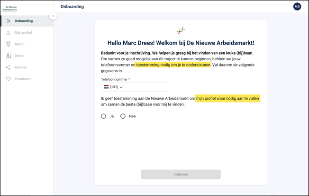The image size is (309, 196).
Task: Click highlighted text 'mijn profiel waar nodig aan te vullen'
Action: 227,98
